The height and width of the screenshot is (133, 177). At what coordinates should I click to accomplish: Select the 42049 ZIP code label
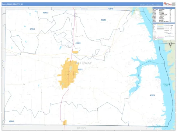[11, 122]
